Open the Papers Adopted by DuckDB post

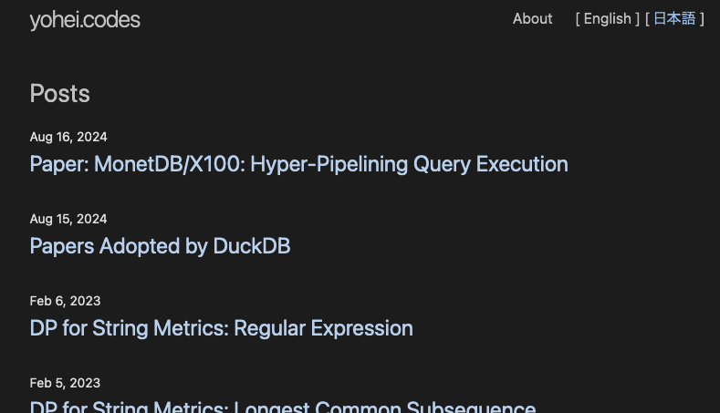160,246
